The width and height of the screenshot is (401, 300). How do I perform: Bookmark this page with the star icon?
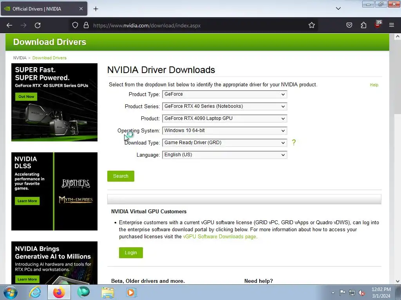pos(311,25)
